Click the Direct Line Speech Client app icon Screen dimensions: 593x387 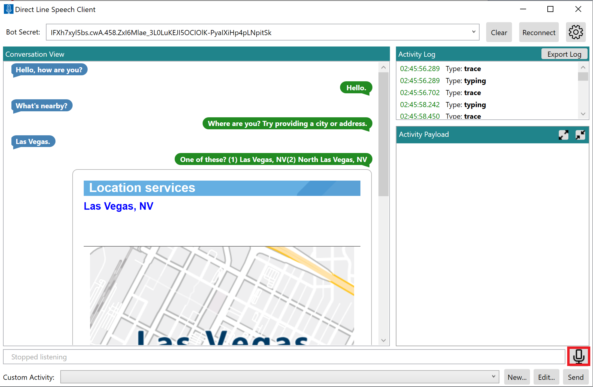[8, 9]
